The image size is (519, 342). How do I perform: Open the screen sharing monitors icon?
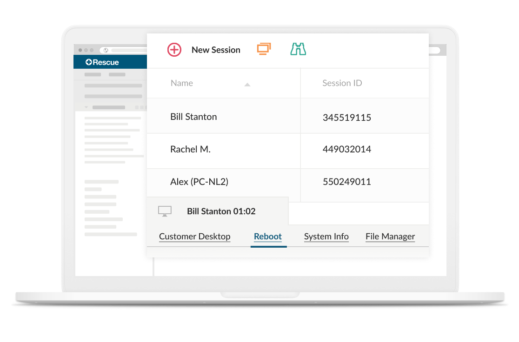(264, 48)
